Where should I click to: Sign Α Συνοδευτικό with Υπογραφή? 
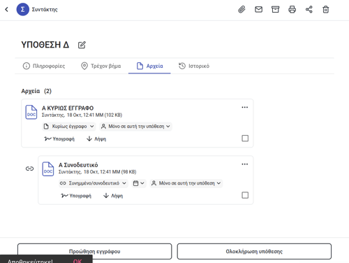(76, 196)
